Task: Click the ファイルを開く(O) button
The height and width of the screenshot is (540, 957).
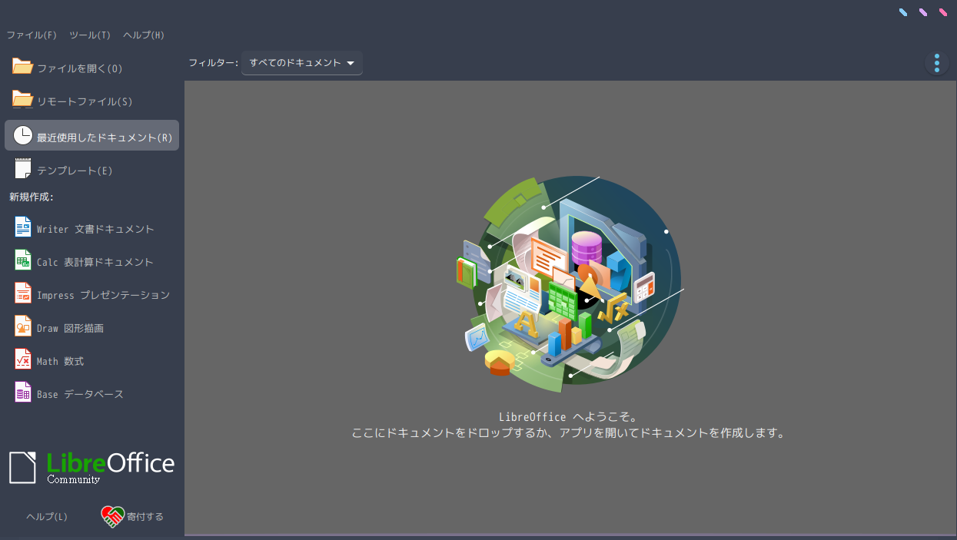Action: pos(92,67)
